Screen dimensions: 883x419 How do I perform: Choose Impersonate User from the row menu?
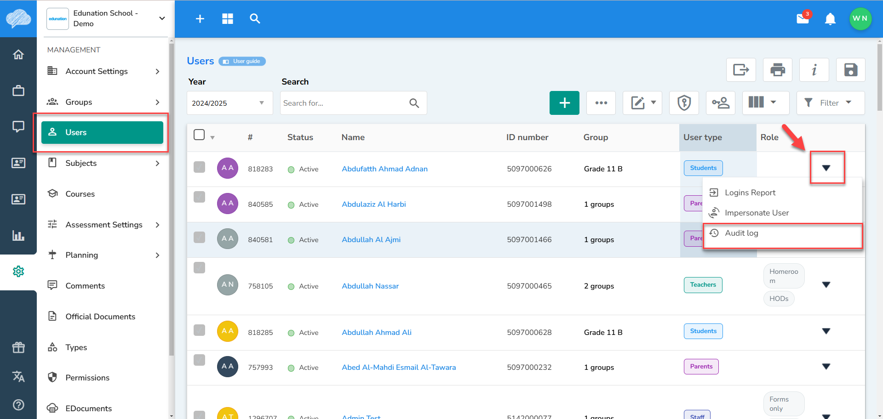(x=782, y=213)
